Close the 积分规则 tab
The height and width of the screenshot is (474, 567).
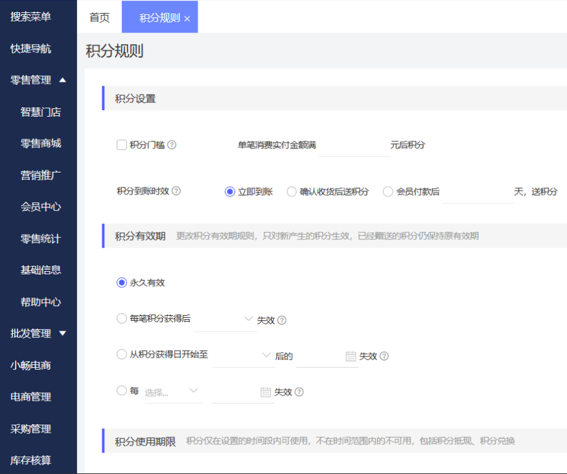[187, 18]
